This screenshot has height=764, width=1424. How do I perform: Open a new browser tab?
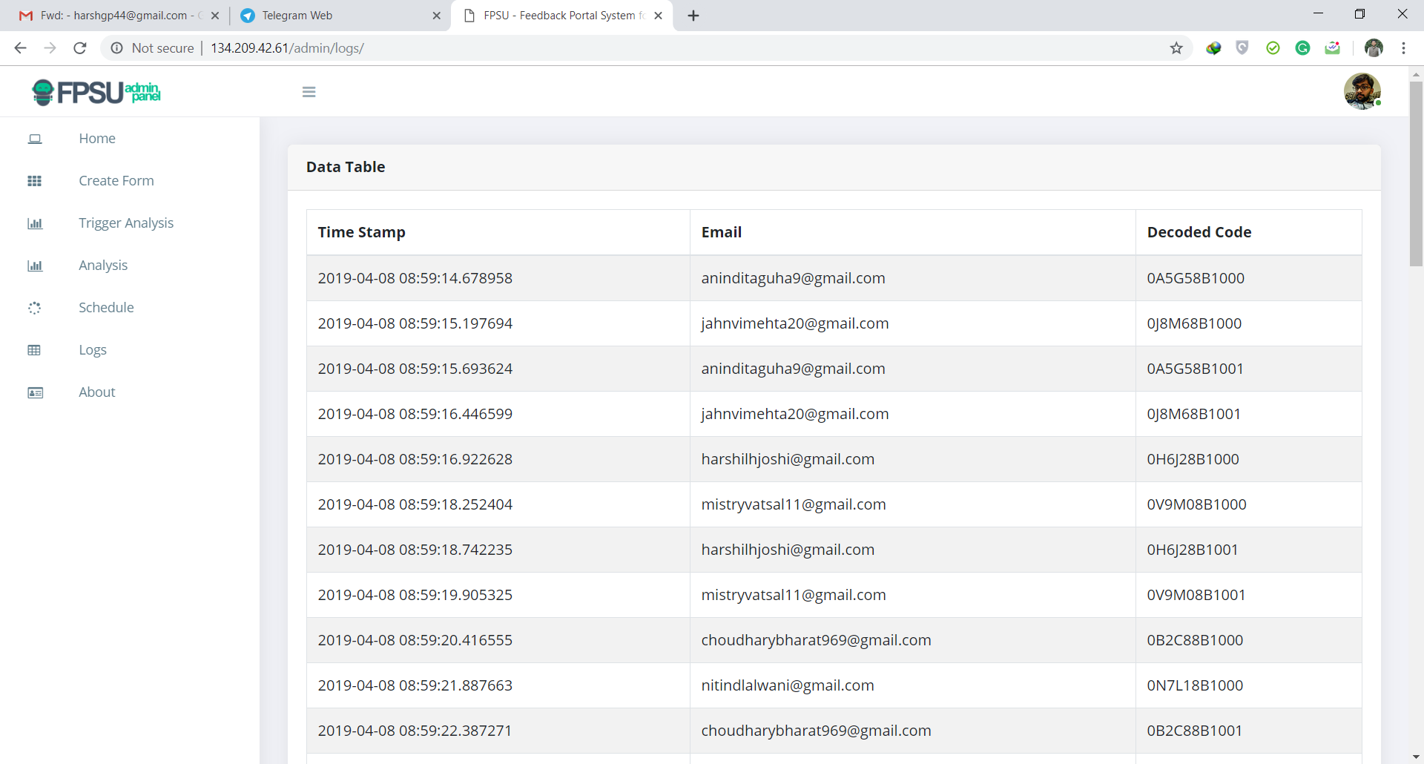point(693,16)
